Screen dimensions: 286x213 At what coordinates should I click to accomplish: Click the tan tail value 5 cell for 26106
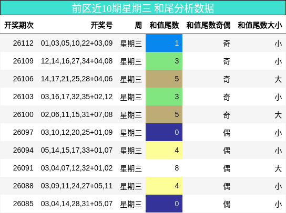(x=164, y=79)
